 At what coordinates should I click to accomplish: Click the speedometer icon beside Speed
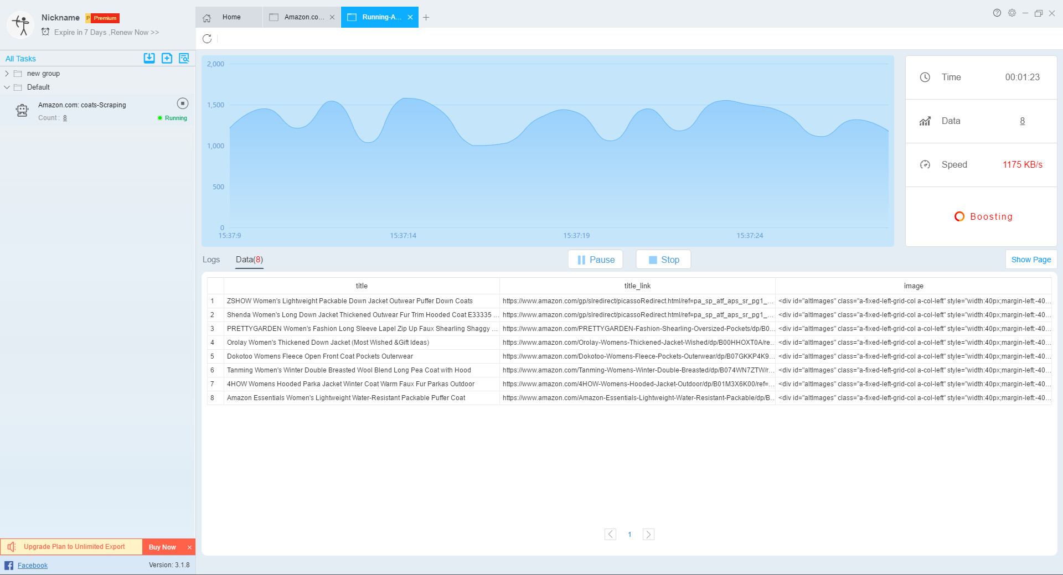pos(925,165)
